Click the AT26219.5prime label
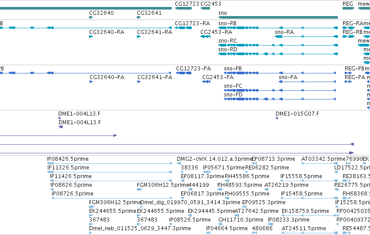370x235 pixels. [x=287, y=185]
